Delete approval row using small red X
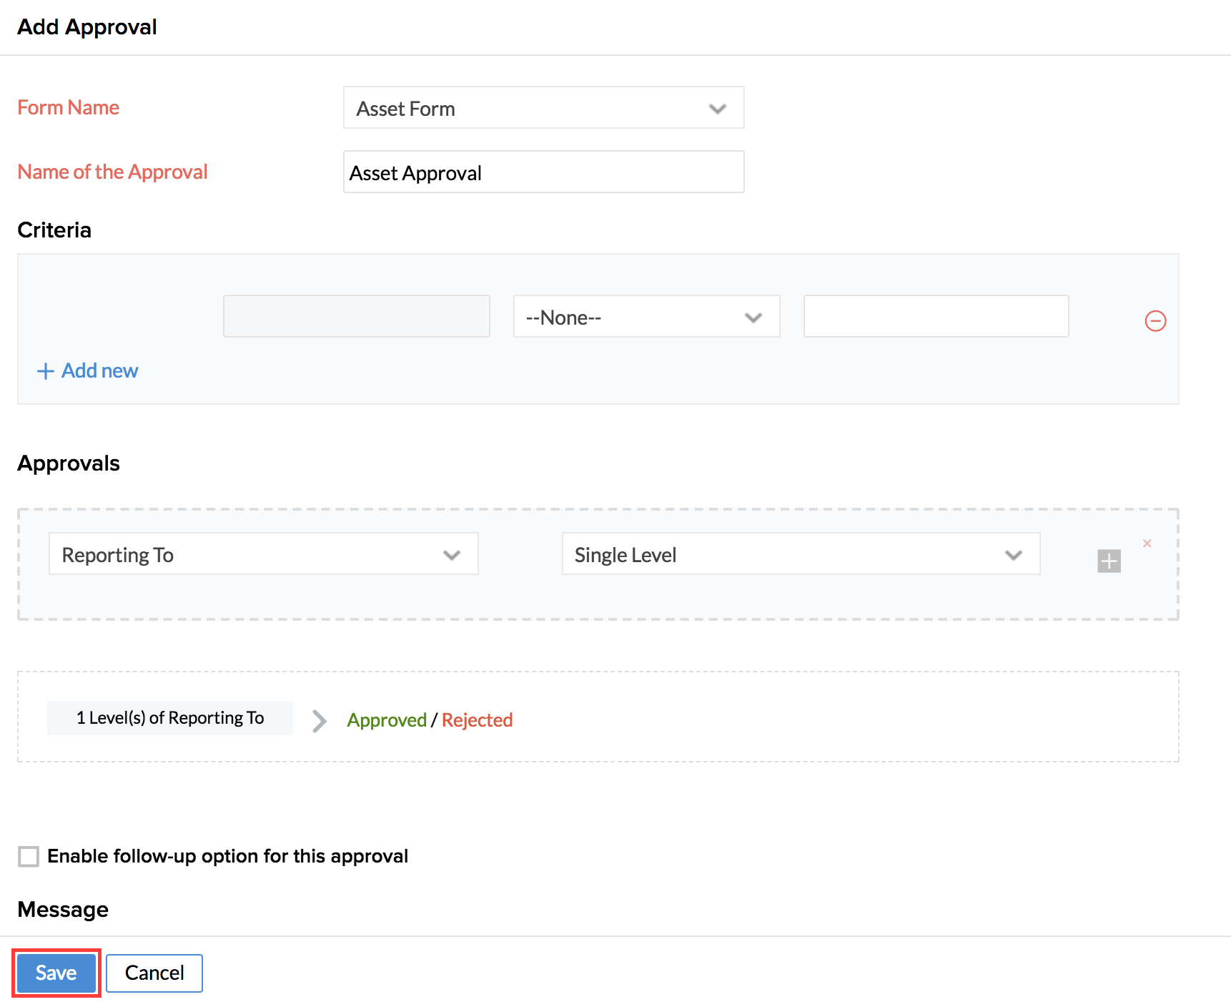Viewport: 1231px width, 1007px height. point(1147,544)
